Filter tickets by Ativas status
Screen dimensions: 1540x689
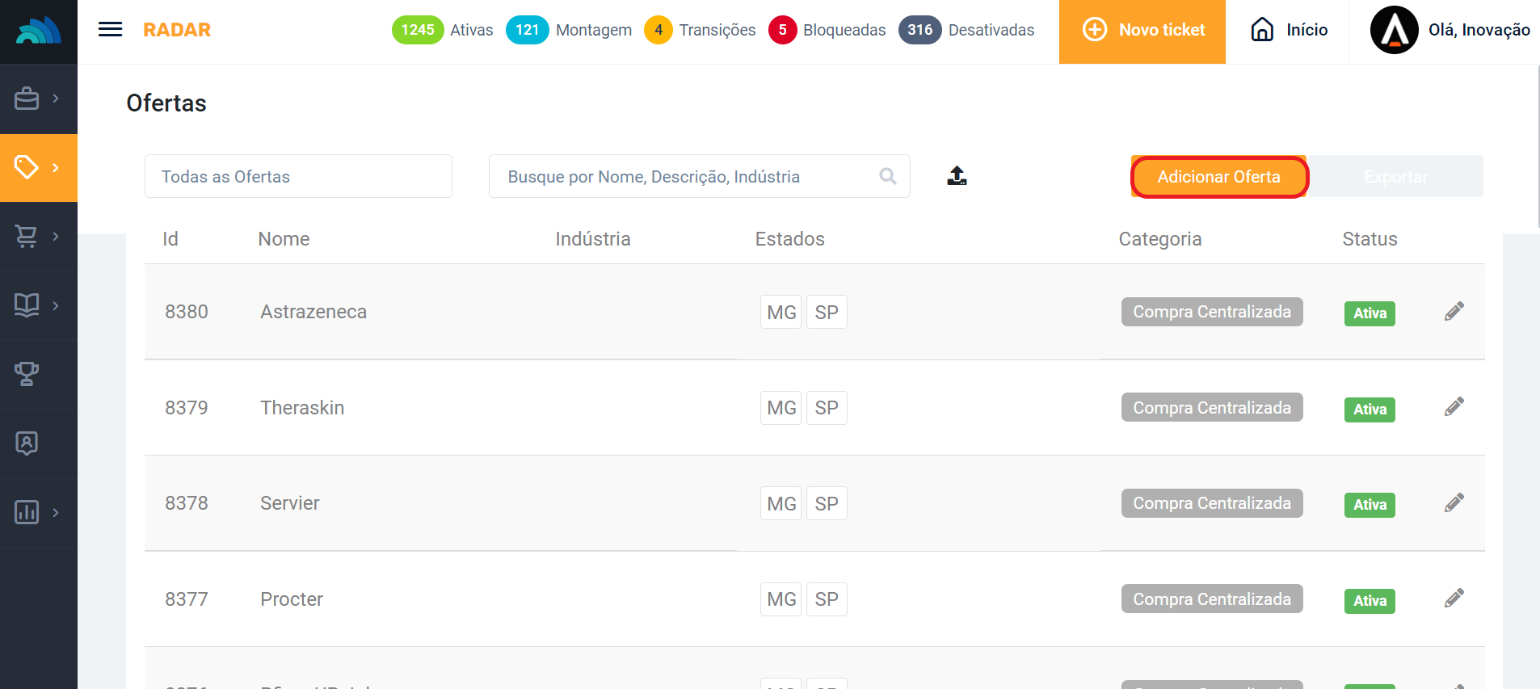pyautogui.click(x=443, y=30)
